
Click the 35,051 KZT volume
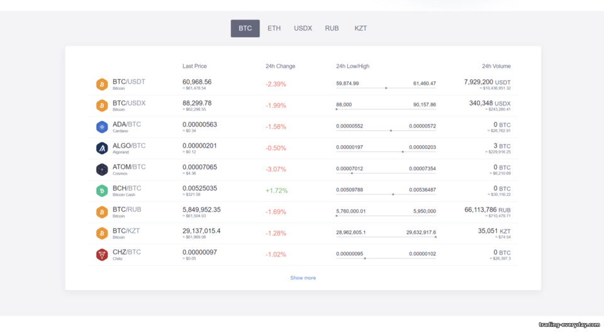(x=495, y=231)
